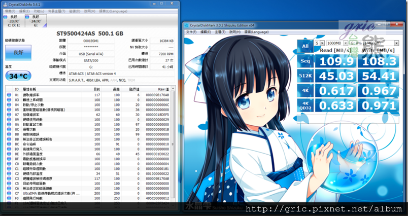Viewport: 408px width, 216px height.
Task: Click status orb icon for attribute ID 0C
Action: pyautogui.click(x=9, y=129)
